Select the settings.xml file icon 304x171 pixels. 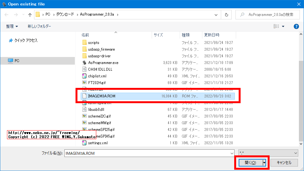(84, 143)
